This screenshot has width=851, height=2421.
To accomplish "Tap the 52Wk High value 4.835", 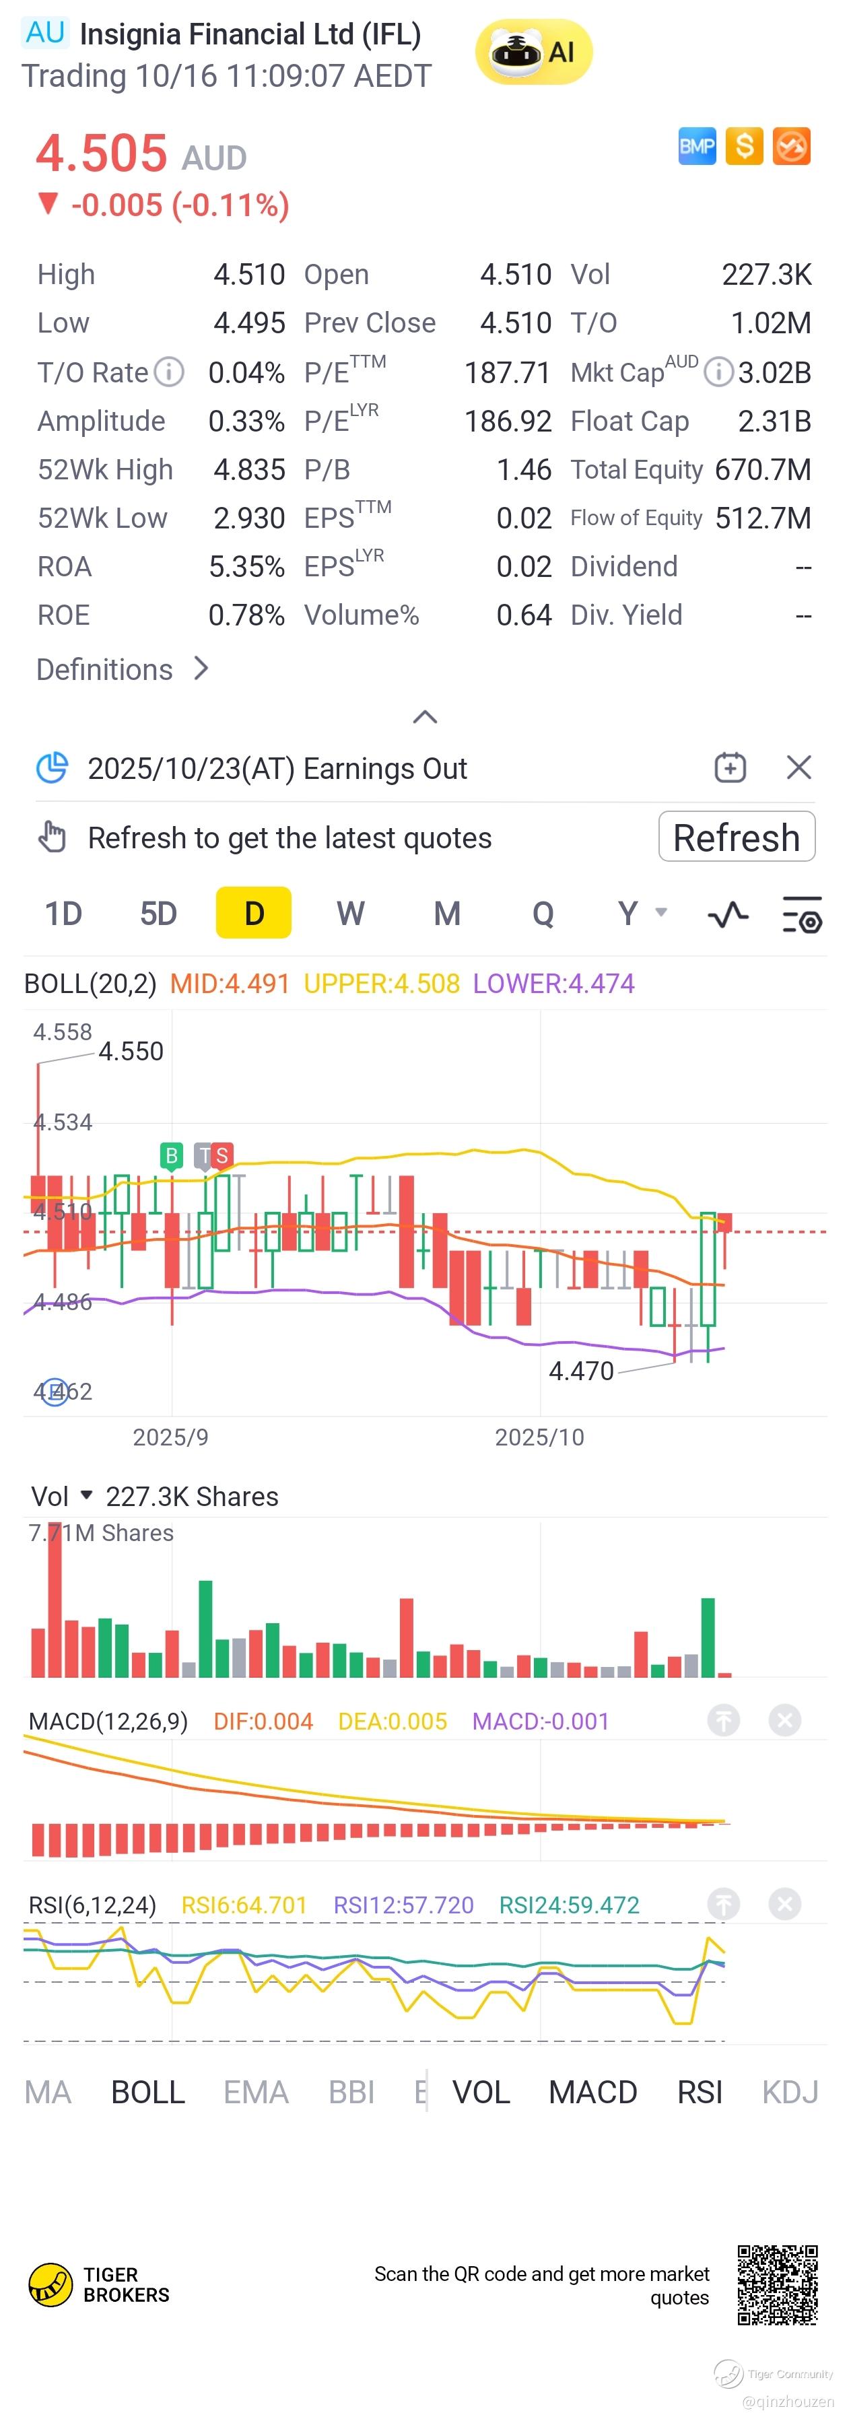I will click(249, 469).
